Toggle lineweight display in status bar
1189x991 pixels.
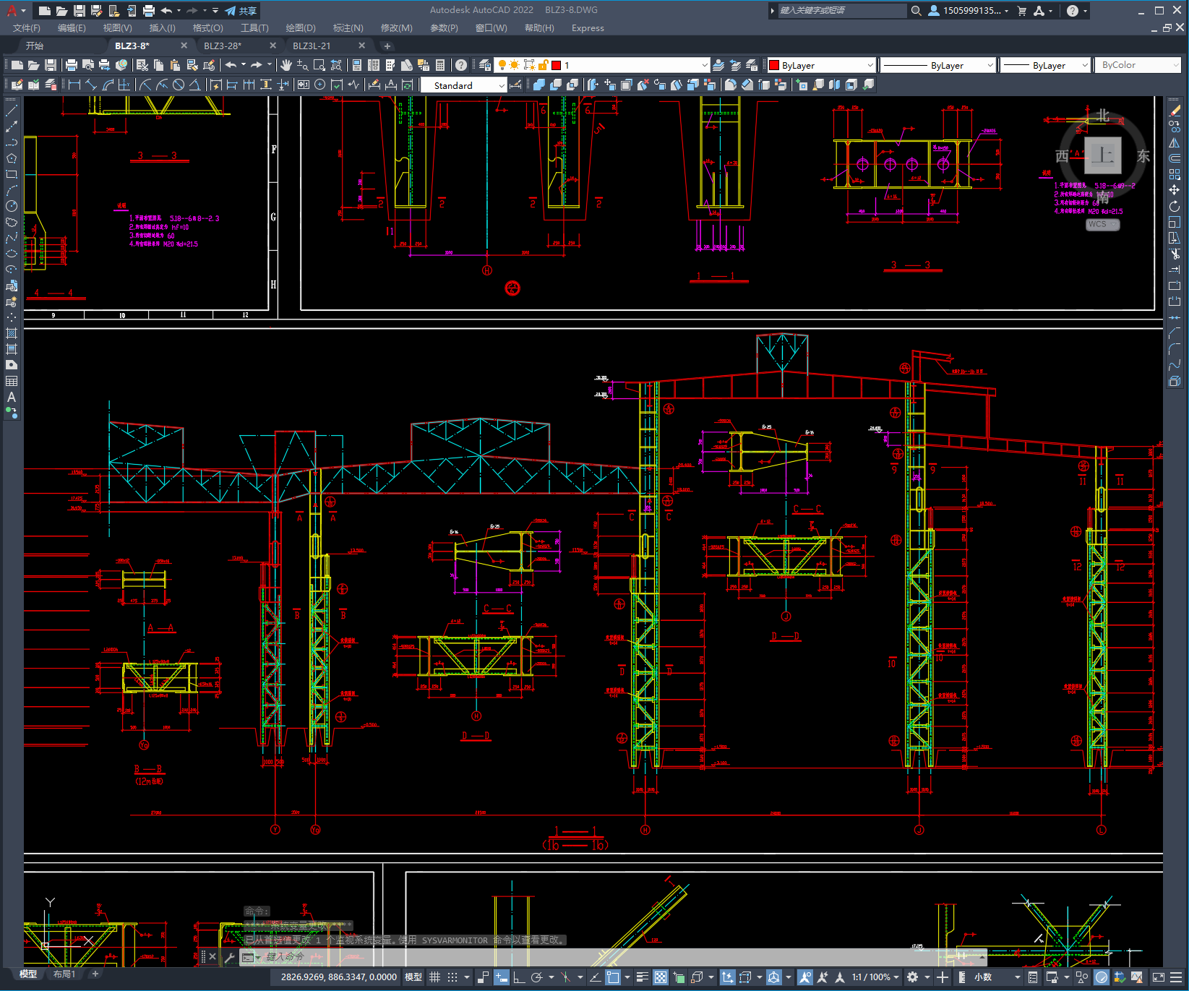(x=642, y=977)
